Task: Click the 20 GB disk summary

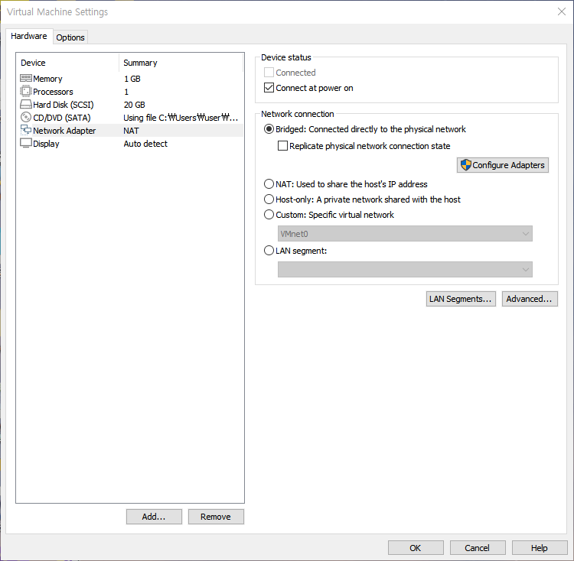Action: 135,105
